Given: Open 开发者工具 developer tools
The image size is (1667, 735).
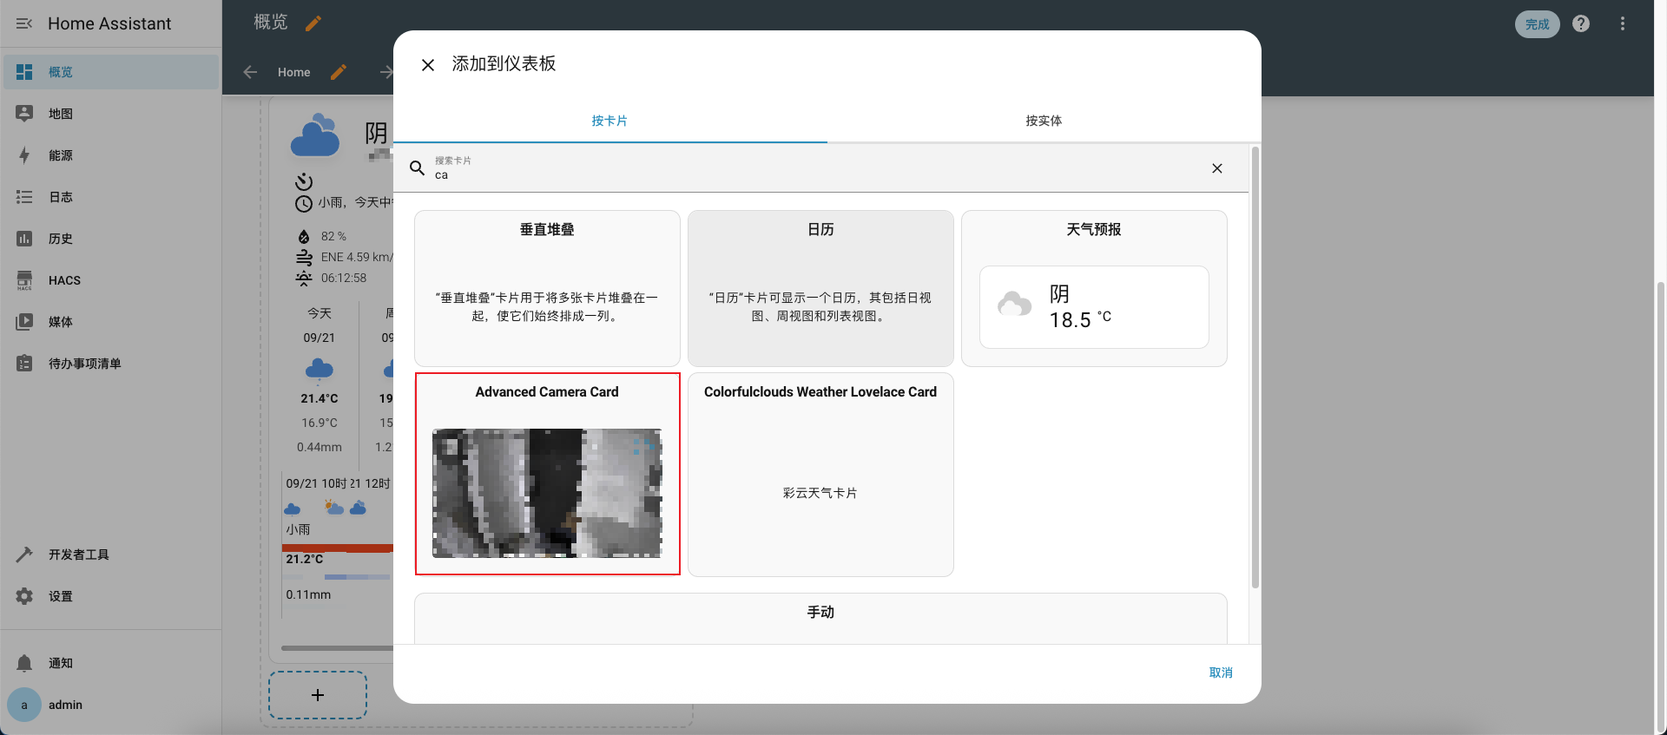Looking at the screenshot, I should pyautogui.click(x=78, y=555).
